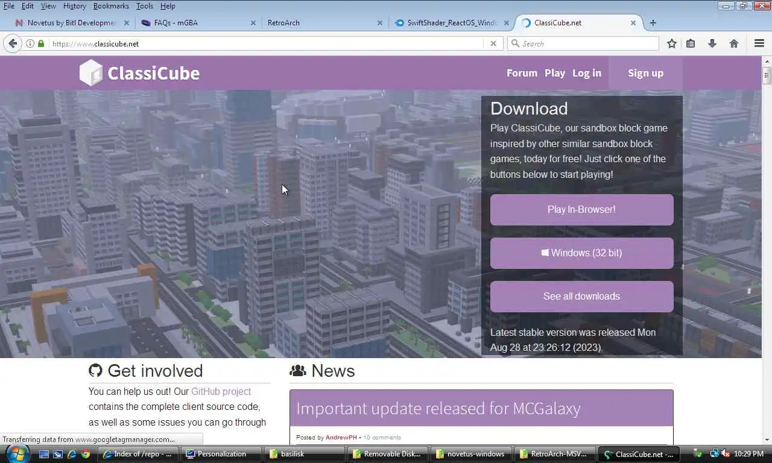Bookmark this page with the star icon

(672, 43)
